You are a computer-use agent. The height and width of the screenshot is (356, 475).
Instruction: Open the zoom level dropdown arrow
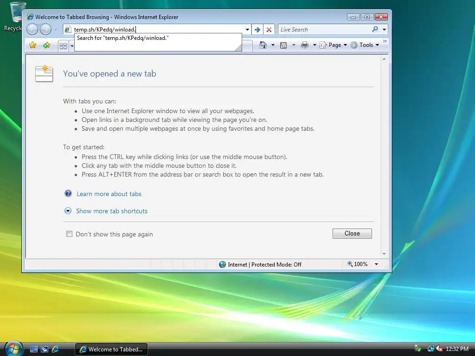point(376,264)
